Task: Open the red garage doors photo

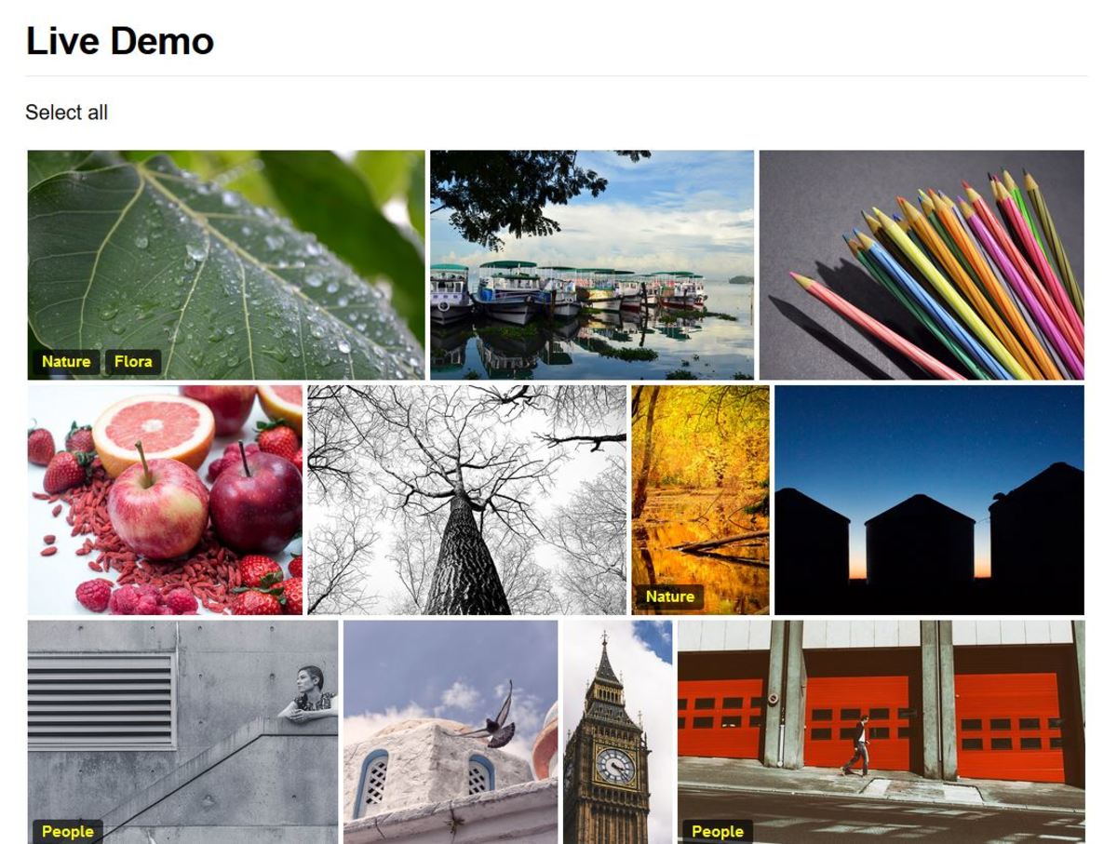Action: click(881, 732)
